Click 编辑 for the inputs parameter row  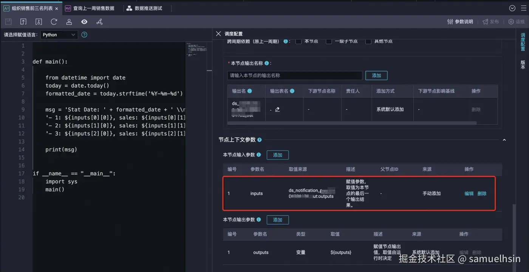pos(469,193)
